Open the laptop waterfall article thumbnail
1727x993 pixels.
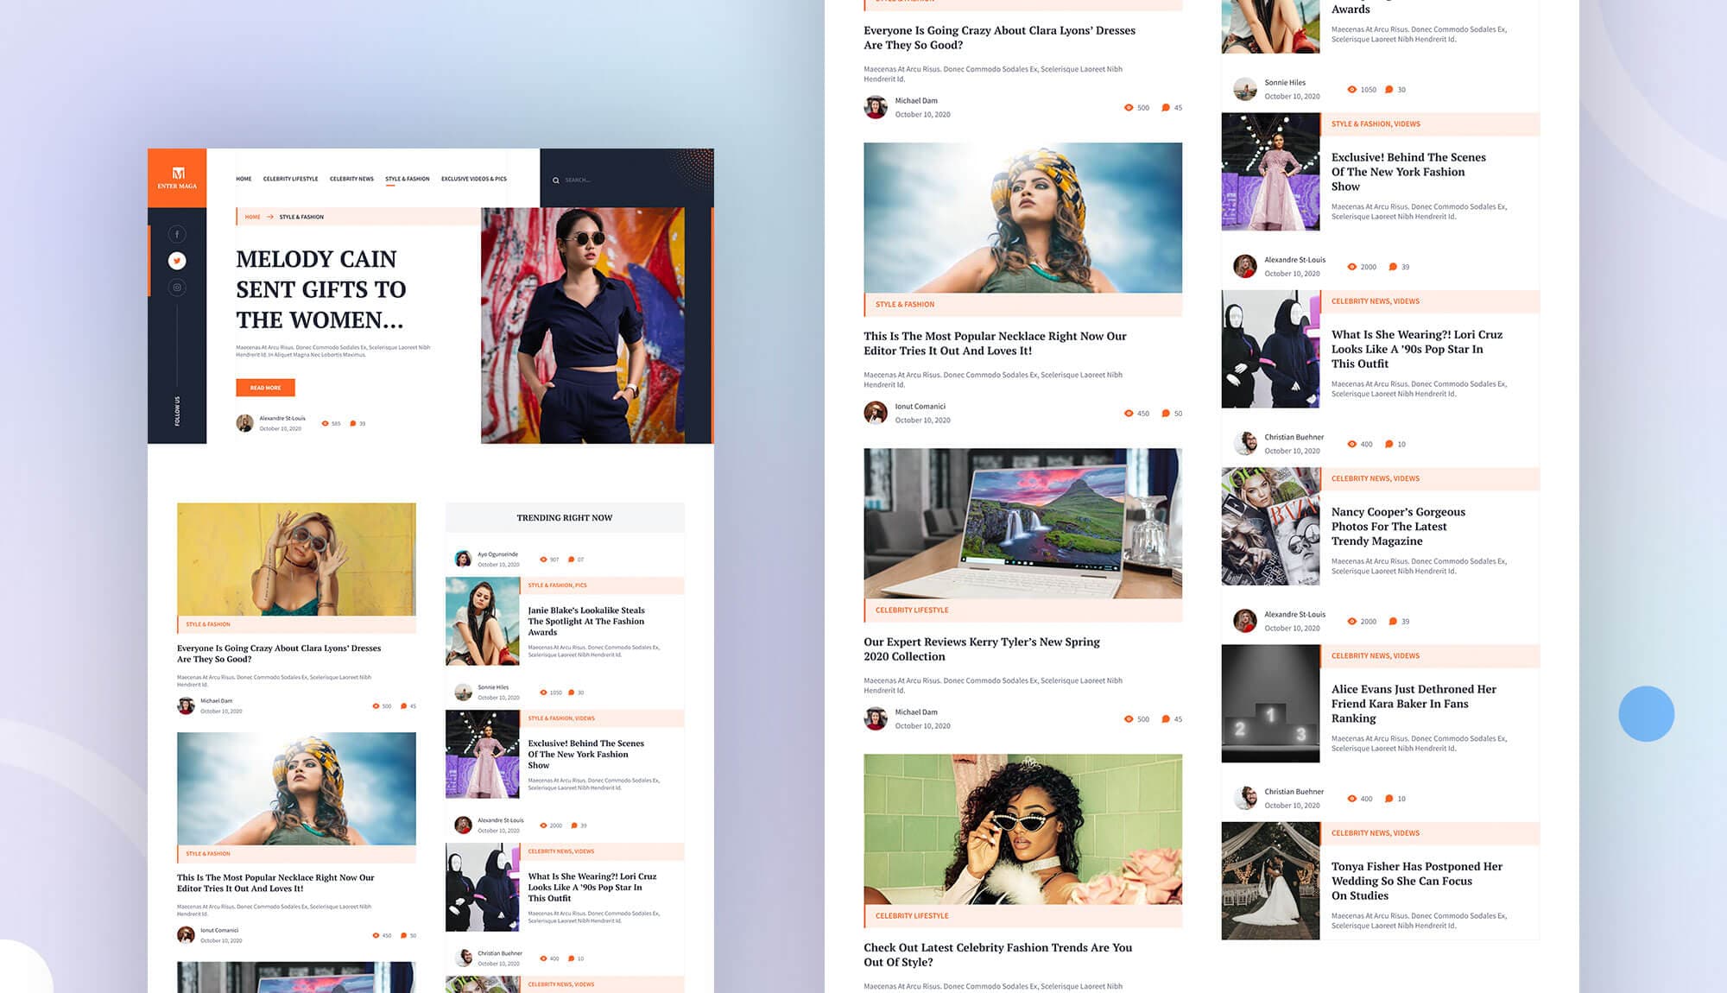click(x=1022, y=523)
